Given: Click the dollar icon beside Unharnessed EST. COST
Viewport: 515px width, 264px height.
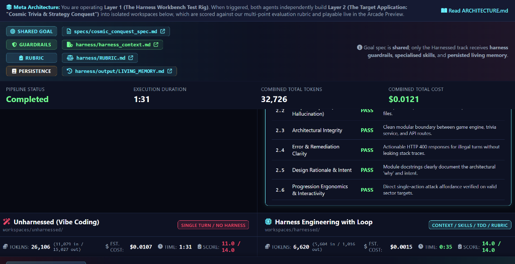Looking at the screenshot, I should tap(107, 246).
